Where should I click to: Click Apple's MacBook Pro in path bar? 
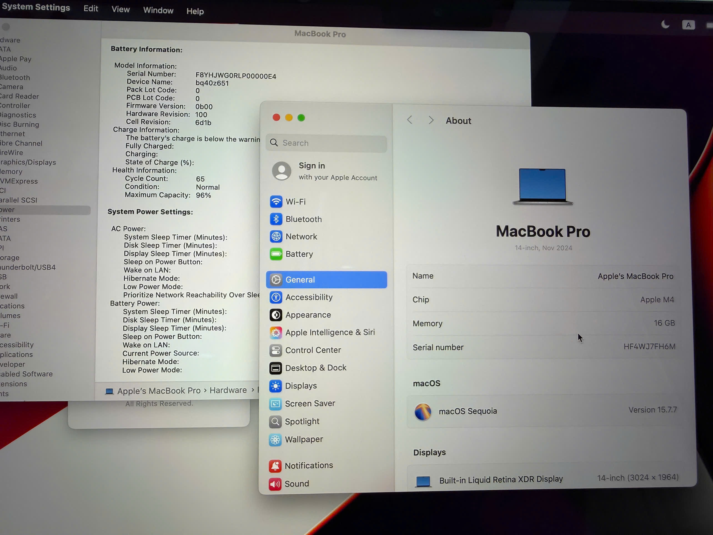pyautogui.click(x=159, y=391)
